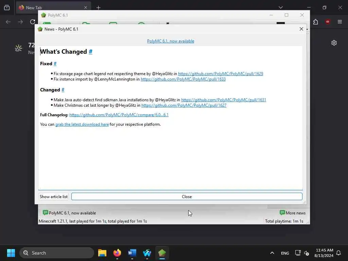Open the Windows Start menu
348x261 pixels.
[x=11, y=253]
